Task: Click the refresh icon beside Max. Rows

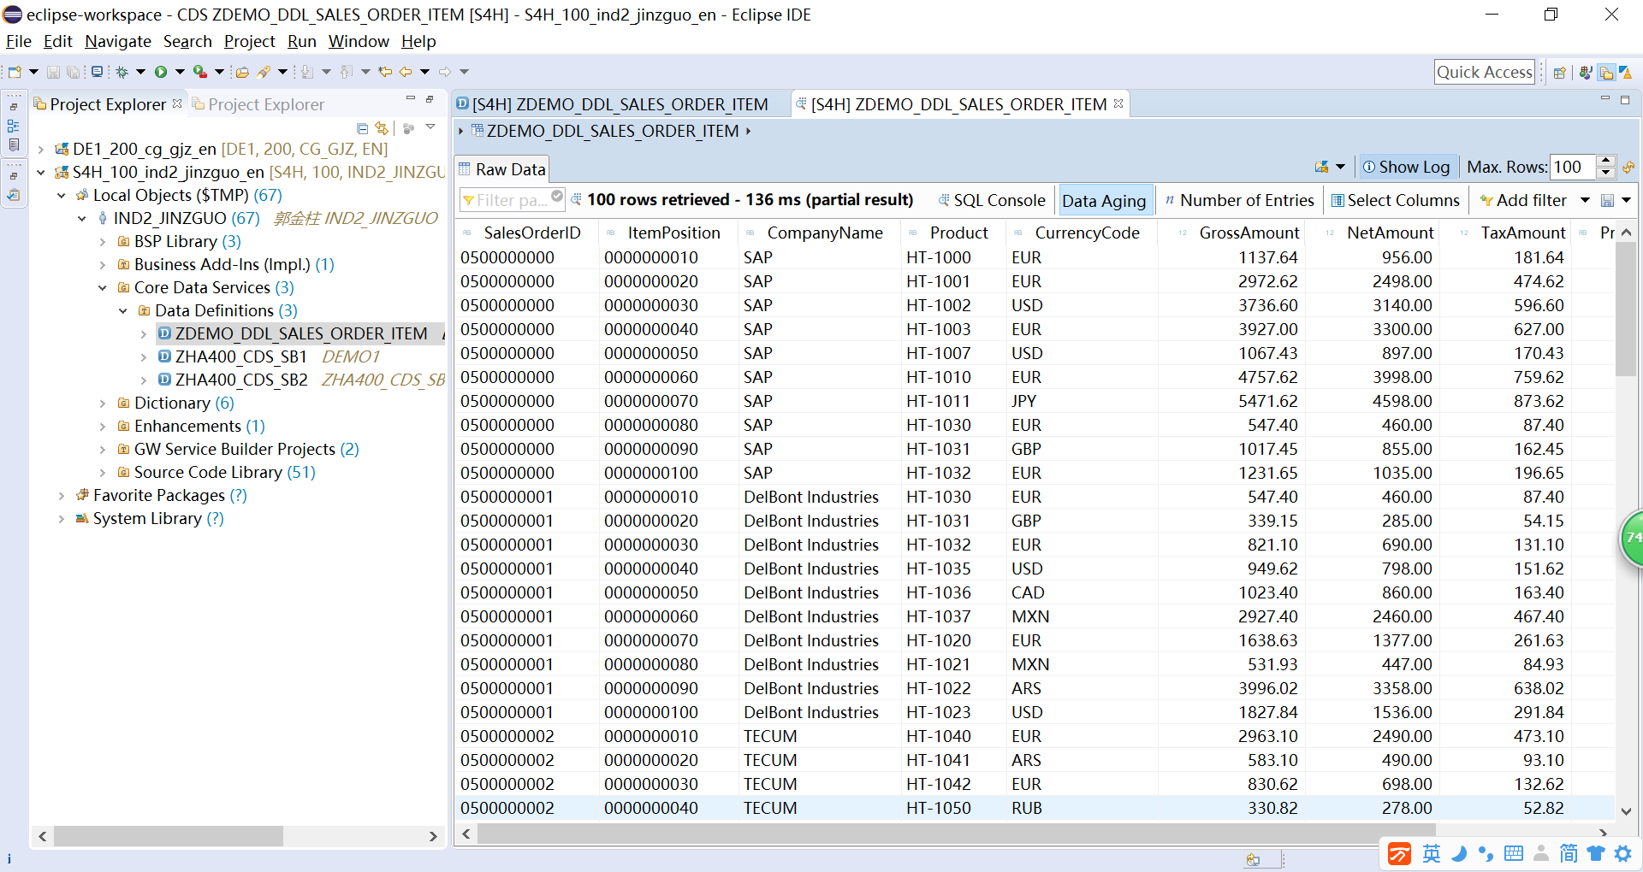Action: click(x=1628, y=168)
